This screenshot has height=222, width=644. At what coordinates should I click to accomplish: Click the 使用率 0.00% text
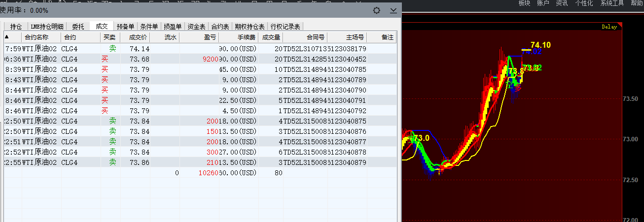click(x=24, y=10)
